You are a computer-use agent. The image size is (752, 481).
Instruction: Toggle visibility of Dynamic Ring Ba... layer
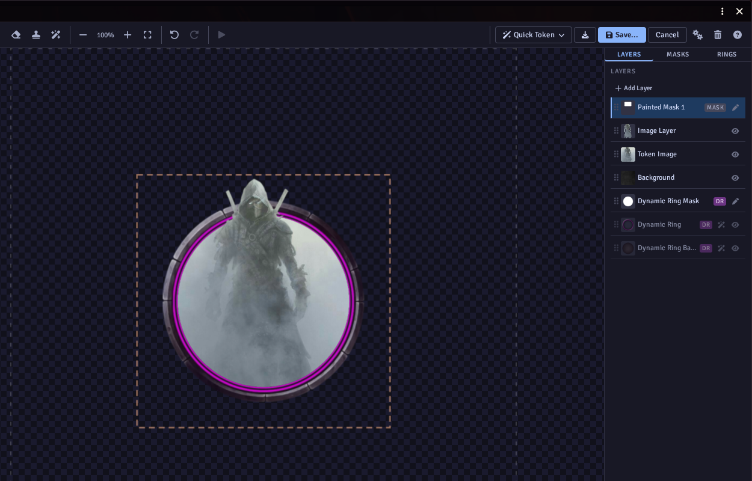pos(735,248)
